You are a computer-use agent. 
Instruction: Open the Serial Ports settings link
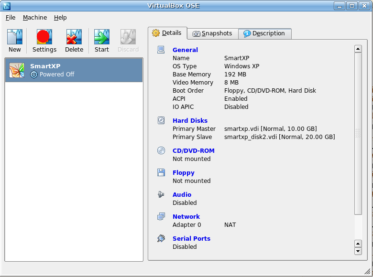point(191,238)
